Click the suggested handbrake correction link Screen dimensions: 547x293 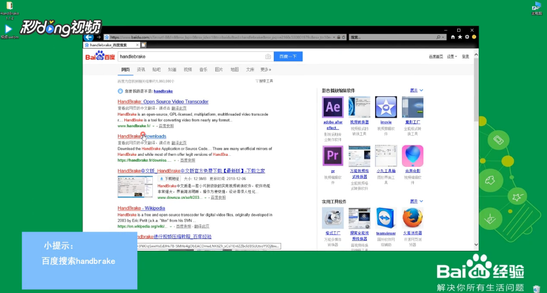(163, 92)
